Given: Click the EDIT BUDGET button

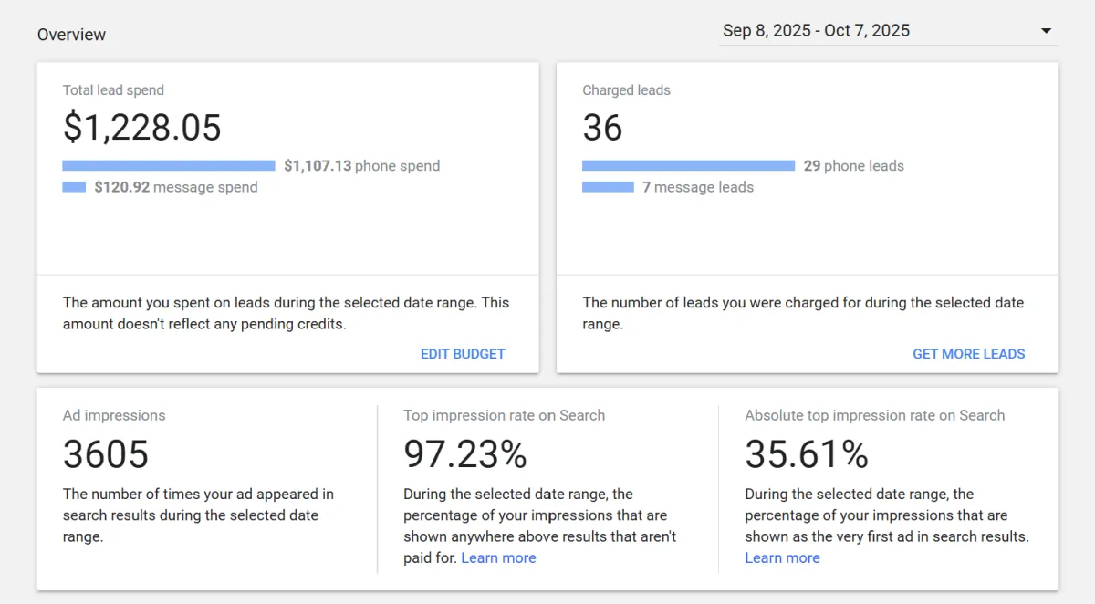Looking at the screenshot, I should (463, 354).
